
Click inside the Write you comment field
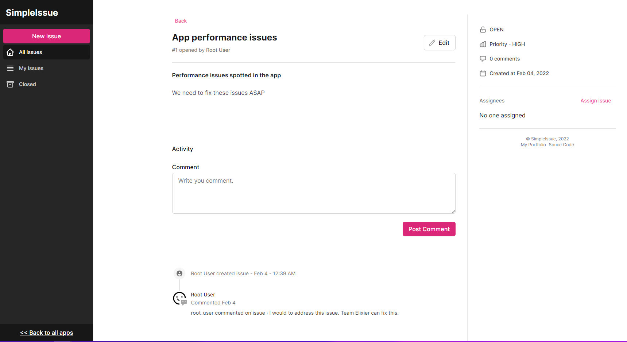click(x=313, y=193)
